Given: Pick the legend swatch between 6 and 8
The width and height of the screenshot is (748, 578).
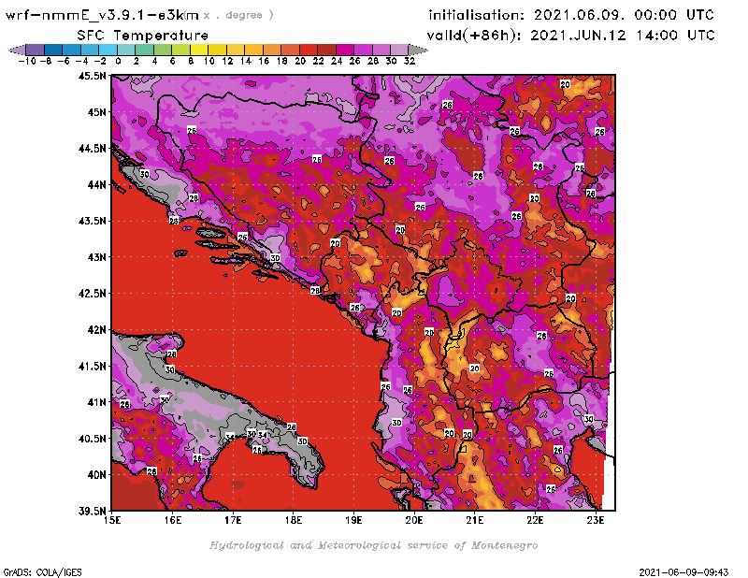Looking at the screenshot, I should pyautogui.click(x=180, y=50).
